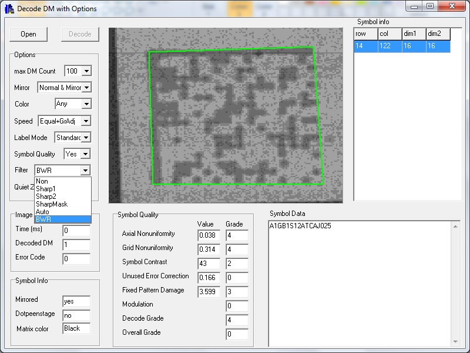This screenshot has height=353, width=470.
Task: Select SharpMask filter option
Action: click(63, 204)
